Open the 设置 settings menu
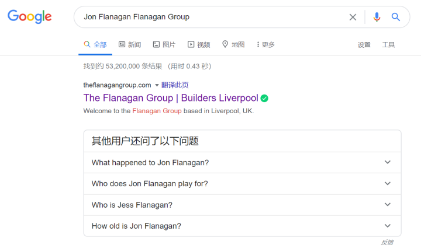421x248 pixels. pos(364,44)
